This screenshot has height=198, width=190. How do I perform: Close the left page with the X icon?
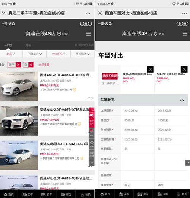(x=3, y=13)
